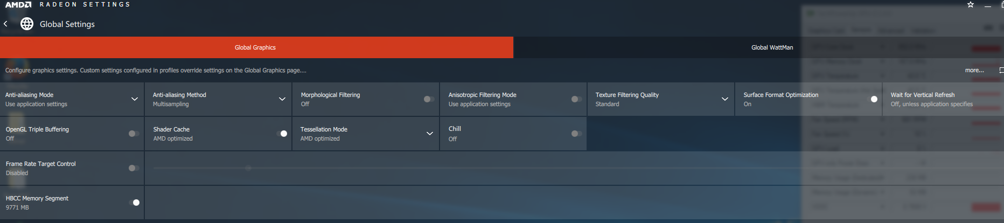Viewport: 1004px width, 223px height.
Task: Click 'Standard' texture quality value
Action: coord(607,104)
